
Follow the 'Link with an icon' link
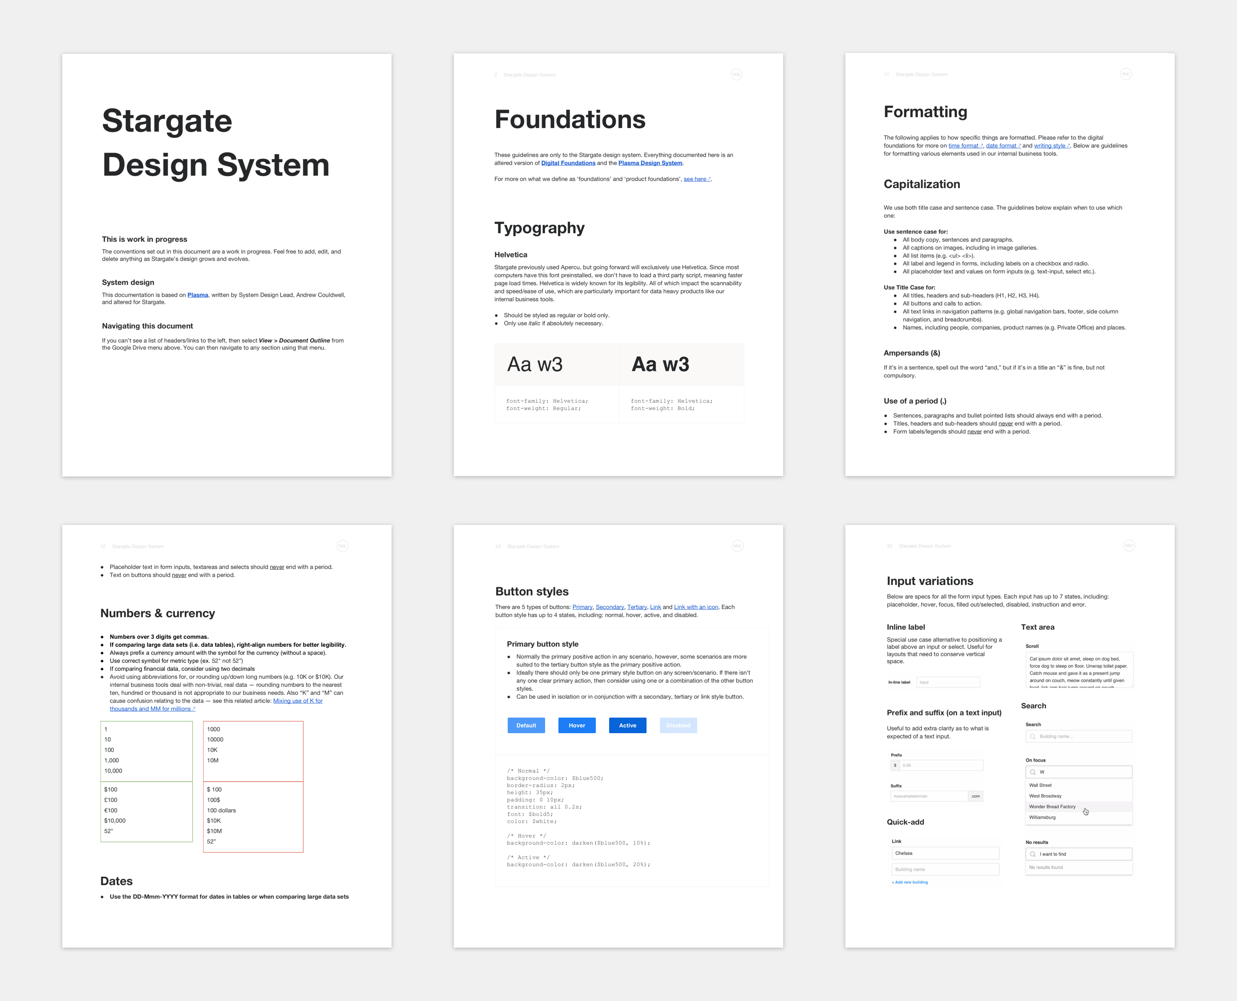click(696, 607)
